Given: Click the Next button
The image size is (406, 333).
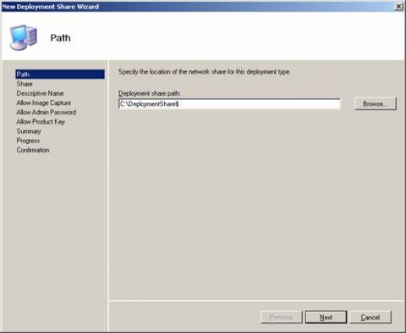Looking at the screenshot, I should click(326, 317).
